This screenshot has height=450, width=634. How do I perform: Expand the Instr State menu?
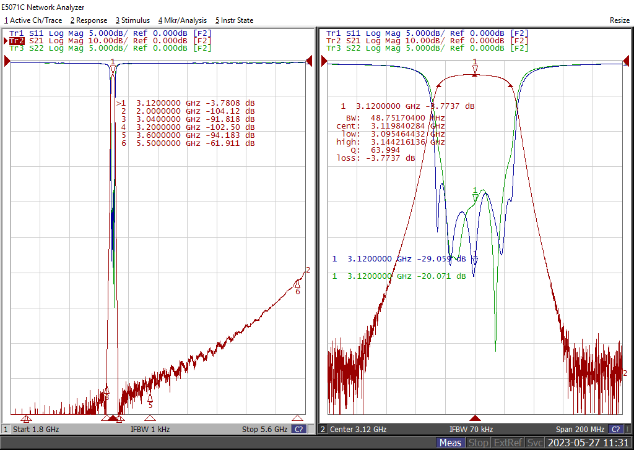234,20
